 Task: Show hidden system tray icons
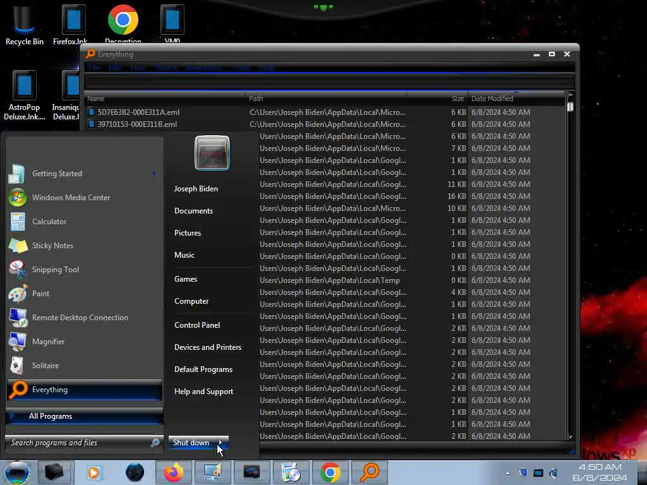click(x=507, y=473)
